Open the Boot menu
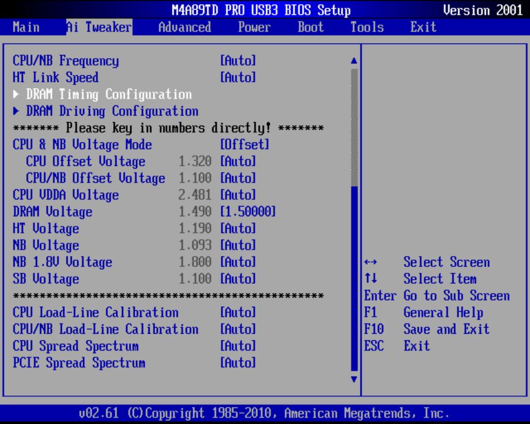 click(x=310, y=27)
